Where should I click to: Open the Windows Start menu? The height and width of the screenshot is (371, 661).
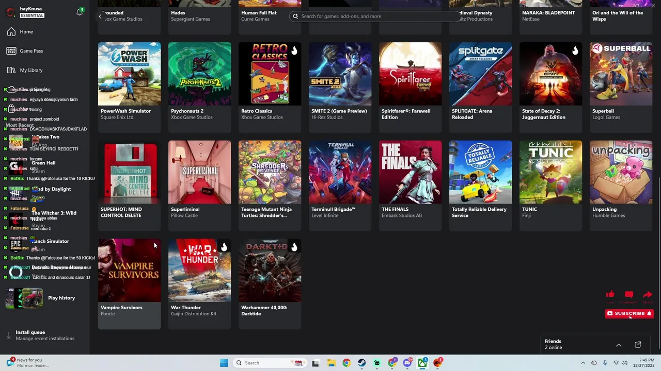(224, 363)
